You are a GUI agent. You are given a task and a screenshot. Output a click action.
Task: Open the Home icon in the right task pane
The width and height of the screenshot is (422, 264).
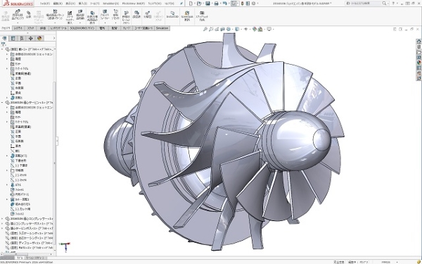pos(418,42)
